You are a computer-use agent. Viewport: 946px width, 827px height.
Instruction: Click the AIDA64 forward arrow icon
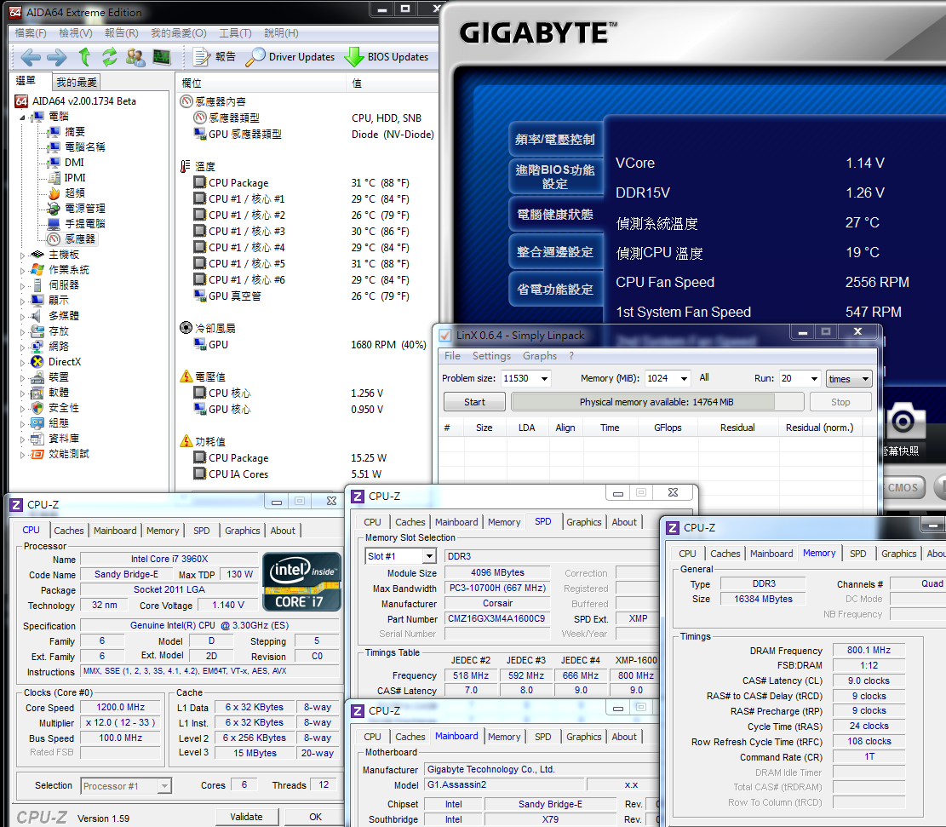[57, 57]
